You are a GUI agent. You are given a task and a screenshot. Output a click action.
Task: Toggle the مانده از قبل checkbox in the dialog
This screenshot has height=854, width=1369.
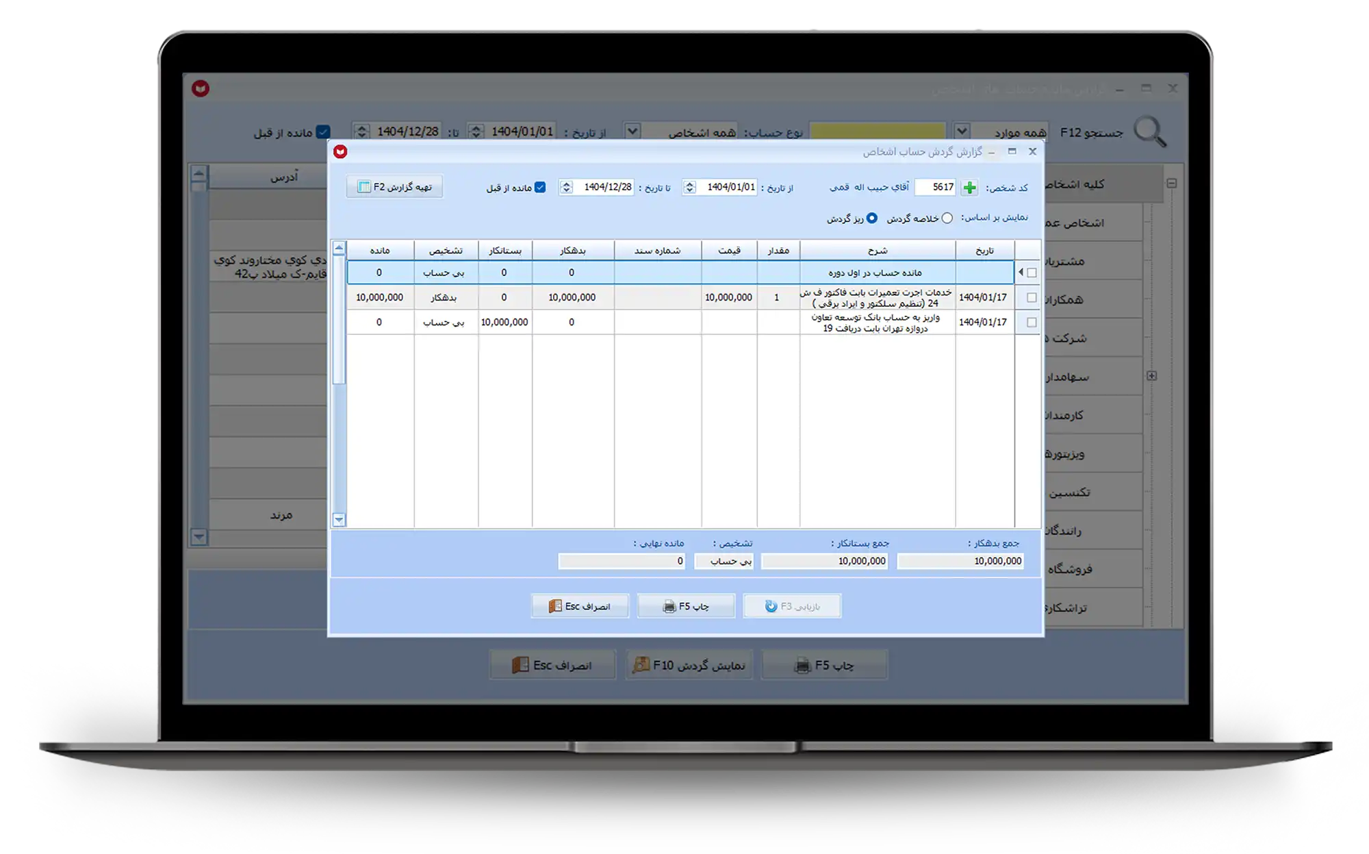[x=540, y=187]
